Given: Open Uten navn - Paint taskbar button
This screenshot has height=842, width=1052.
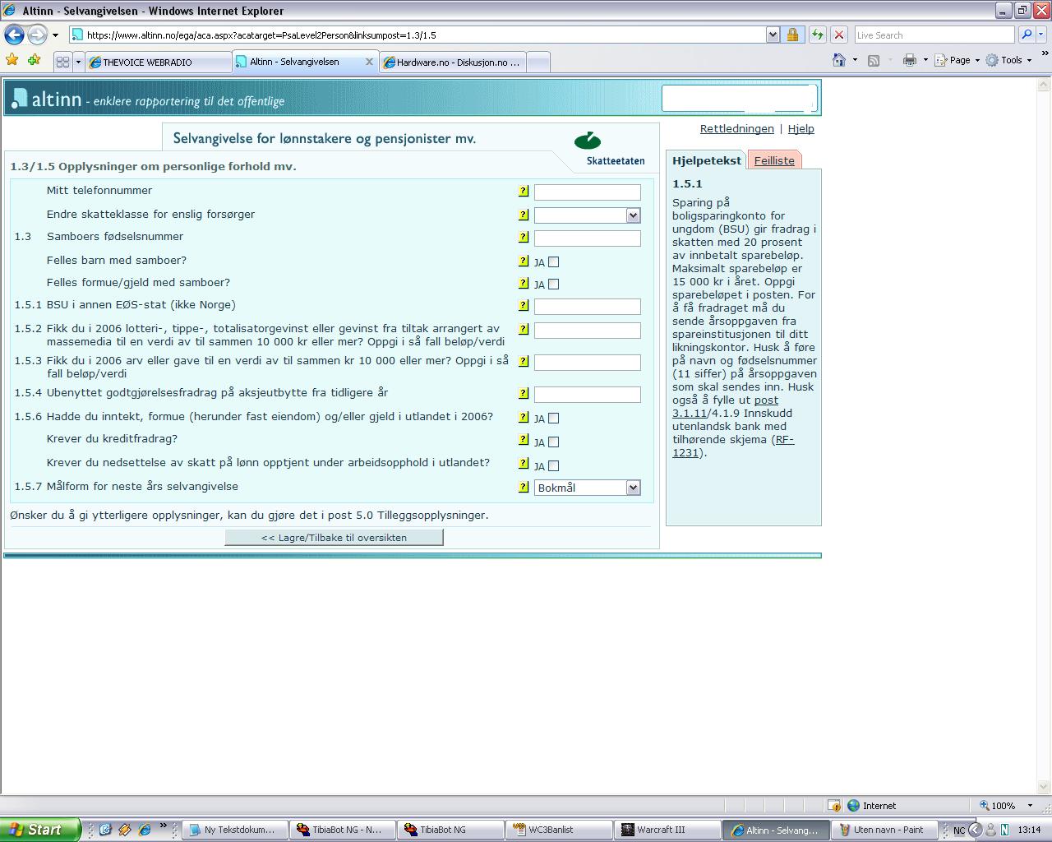Looking at the screenshot, I should pyautogui.click(x=884, y=830).
